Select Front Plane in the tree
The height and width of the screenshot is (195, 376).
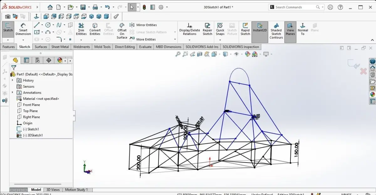pyautogui.click(x=31, y=105)
